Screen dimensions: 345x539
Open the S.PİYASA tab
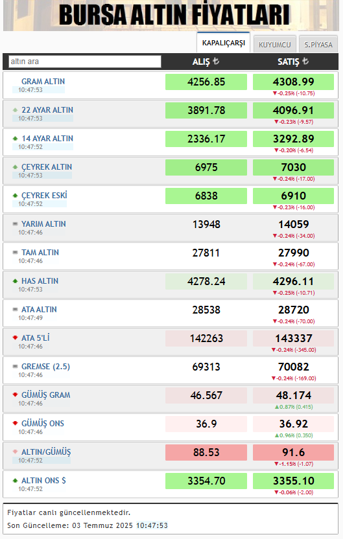pos(318,44)
